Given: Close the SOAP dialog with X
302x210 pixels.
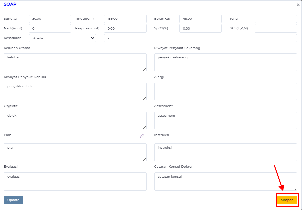Looking at the screenshot, I should coord(298,5).
